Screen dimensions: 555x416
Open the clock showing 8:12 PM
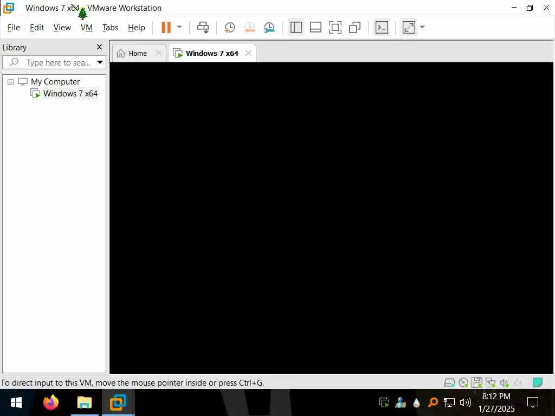pyautogui.click(x=496, y=402)
